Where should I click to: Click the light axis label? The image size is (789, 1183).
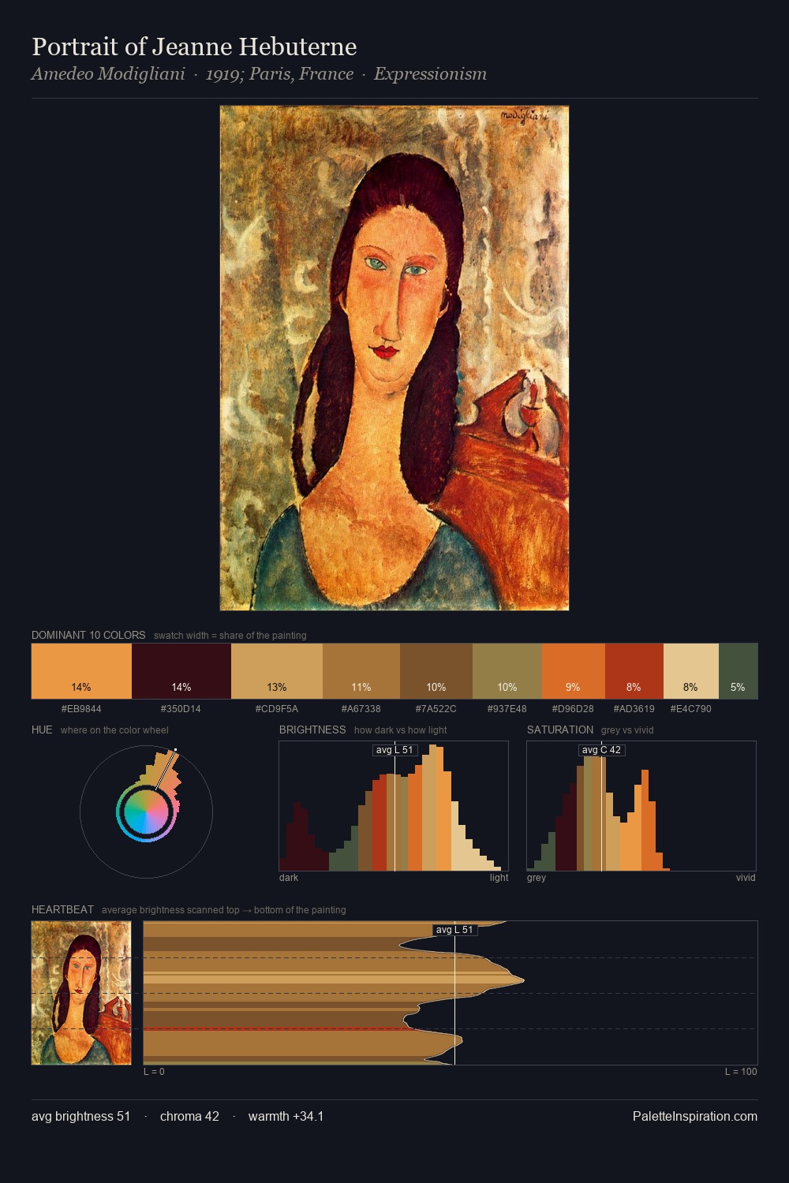coord(499,878)
